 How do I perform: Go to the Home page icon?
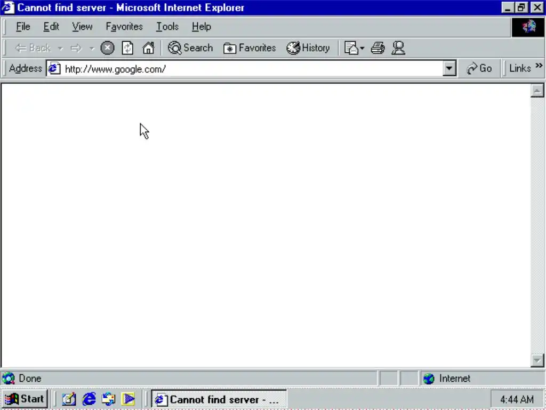(148, 48)
